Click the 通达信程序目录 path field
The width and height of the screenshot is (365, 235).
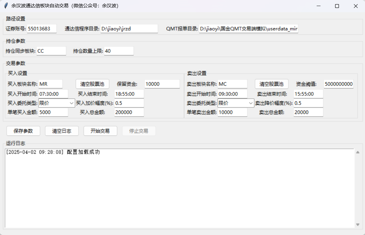(129, 29)
